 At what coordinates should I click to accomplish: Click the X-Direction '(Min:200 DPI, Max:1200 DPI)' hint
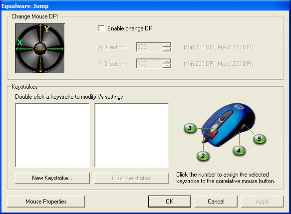pos(219,47)
